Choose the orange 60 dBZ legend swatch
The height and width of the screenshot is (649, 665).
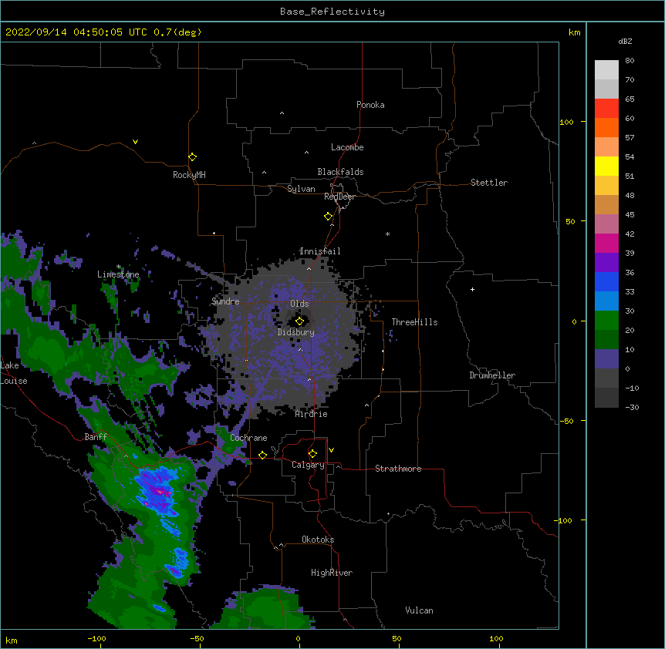pos(606,127)
